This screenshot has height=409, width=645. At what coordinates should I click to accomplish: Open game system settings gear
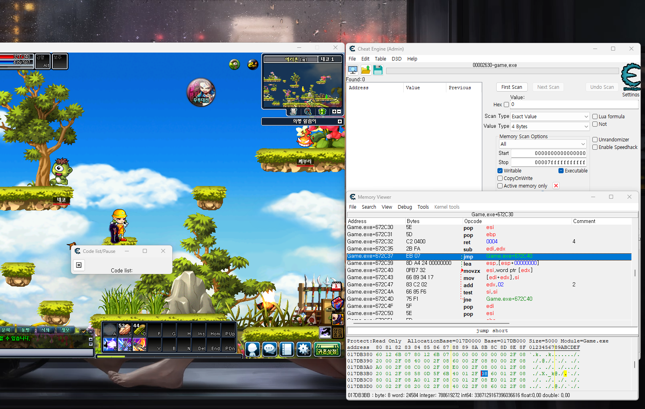point(304,349)
